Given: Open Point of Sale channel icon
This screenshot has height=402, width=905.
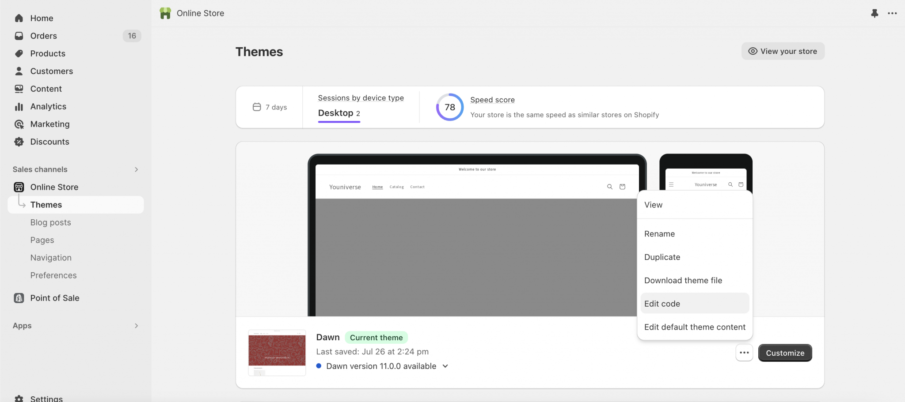Looking at the screenshot, I should (19, 298).
